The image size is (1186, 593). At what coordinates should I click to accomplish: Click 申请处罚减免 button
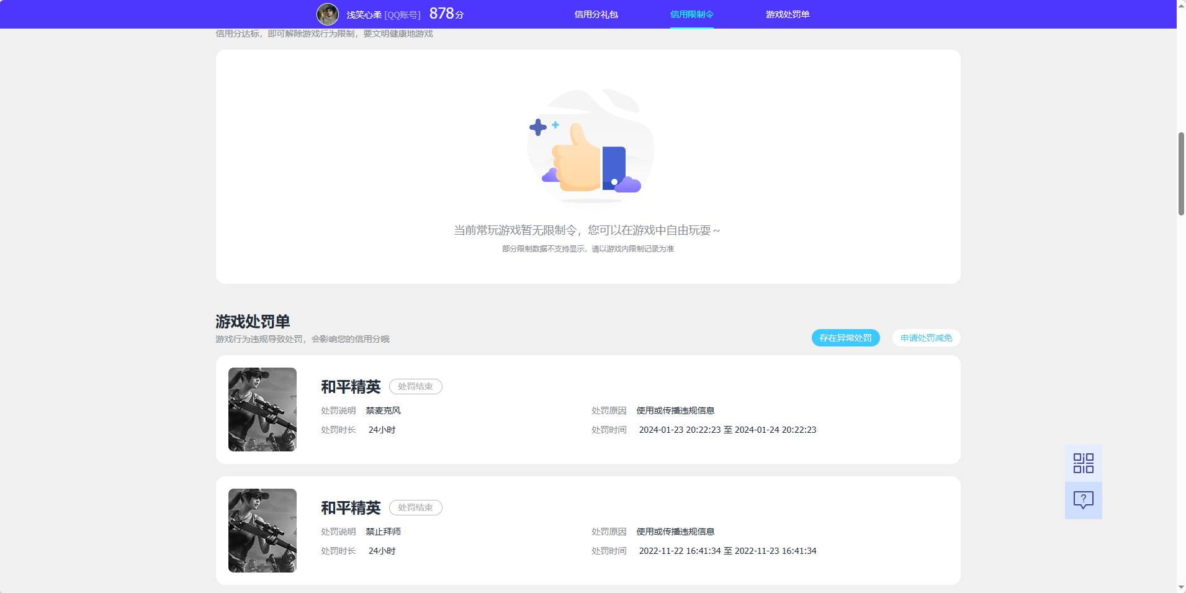(927, 338)
